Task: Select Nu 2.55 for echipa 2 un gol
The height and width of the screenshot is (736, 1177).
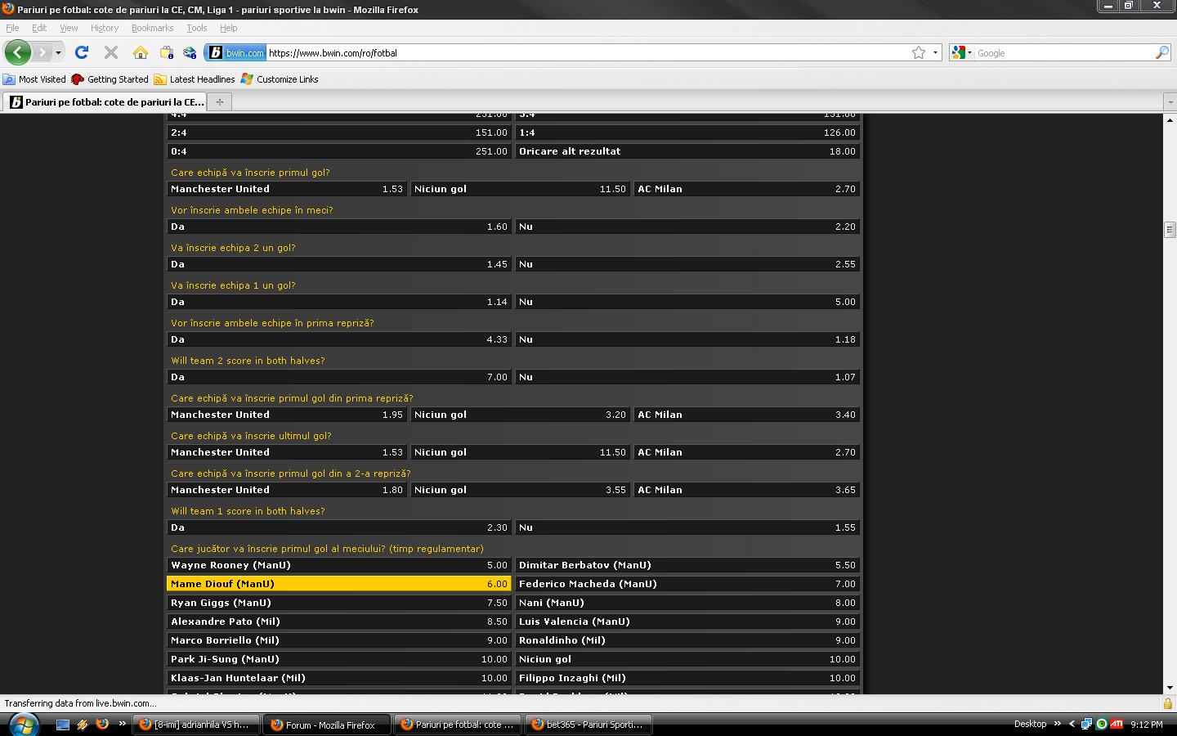Action: coord(687,264)
